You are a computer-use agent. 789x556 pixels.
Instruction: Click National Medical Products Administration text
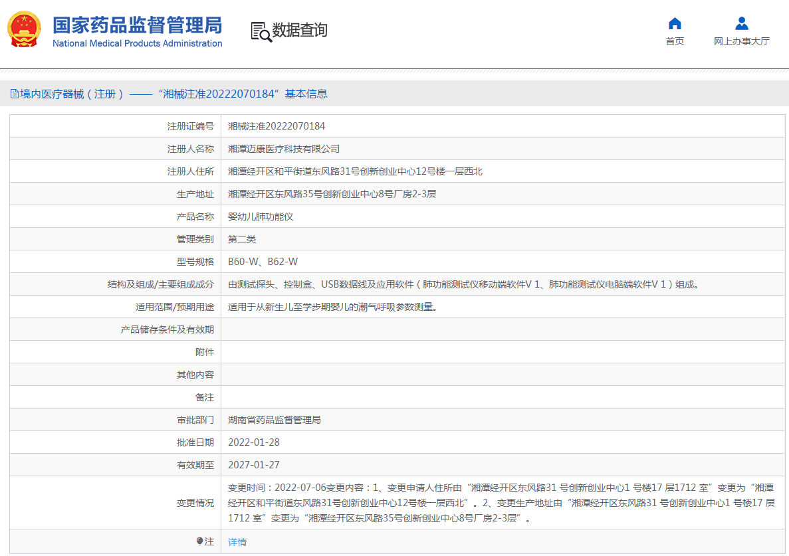pos(138,44)
